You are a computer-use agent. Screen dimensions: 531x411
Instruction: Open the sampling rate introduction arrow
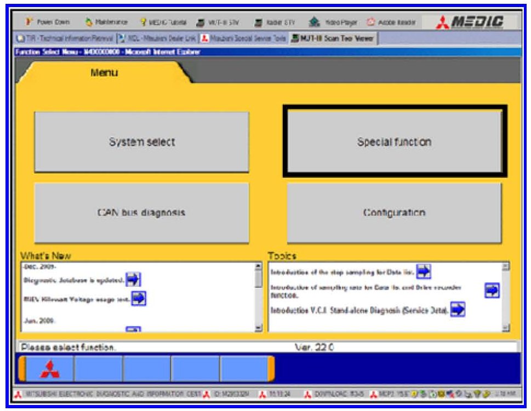tap(492, 291)
